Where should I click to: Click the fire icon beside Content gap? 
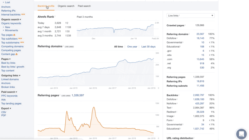coord(17,54)
